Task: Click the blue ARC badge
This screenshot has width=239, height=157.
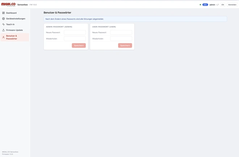Action: [x=205, y=5]
